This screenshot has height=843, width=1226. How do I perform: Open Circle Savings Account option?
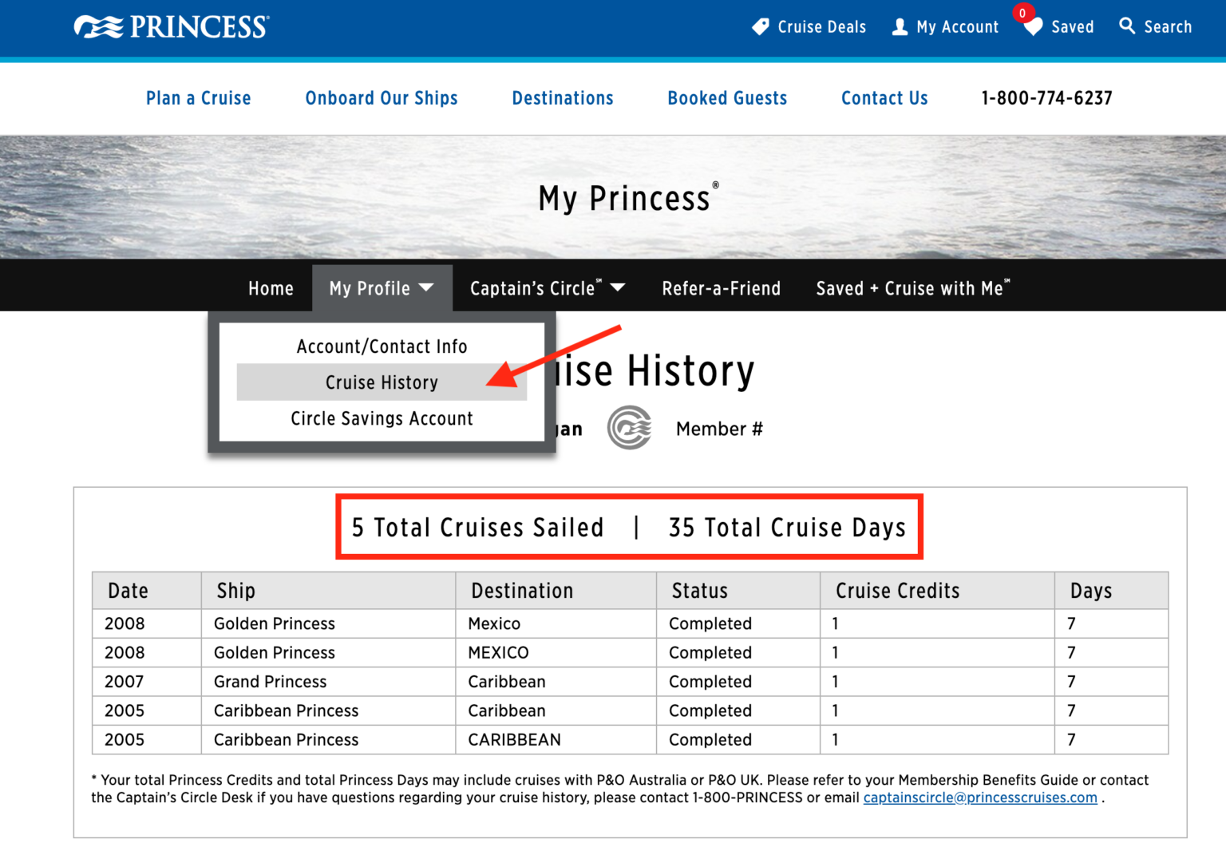(382, 418)
